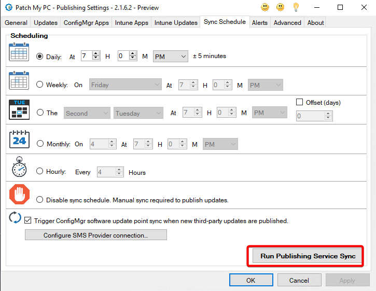The height and width of the screenshot is (291, 376).
Task: Select Disable sync schedule radio button
Action: (39, 200)
